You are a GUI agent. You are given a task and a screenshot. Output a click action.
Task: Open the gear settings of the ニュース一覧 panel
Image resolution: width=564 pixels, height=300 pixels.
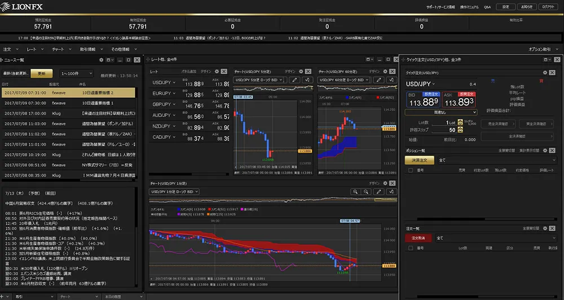pyautogui.click(x=101, y=60)
